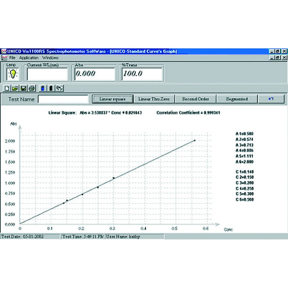Click into the Test Name field
The width and height of the screenshot is (288, 288).
pos(63,99)
